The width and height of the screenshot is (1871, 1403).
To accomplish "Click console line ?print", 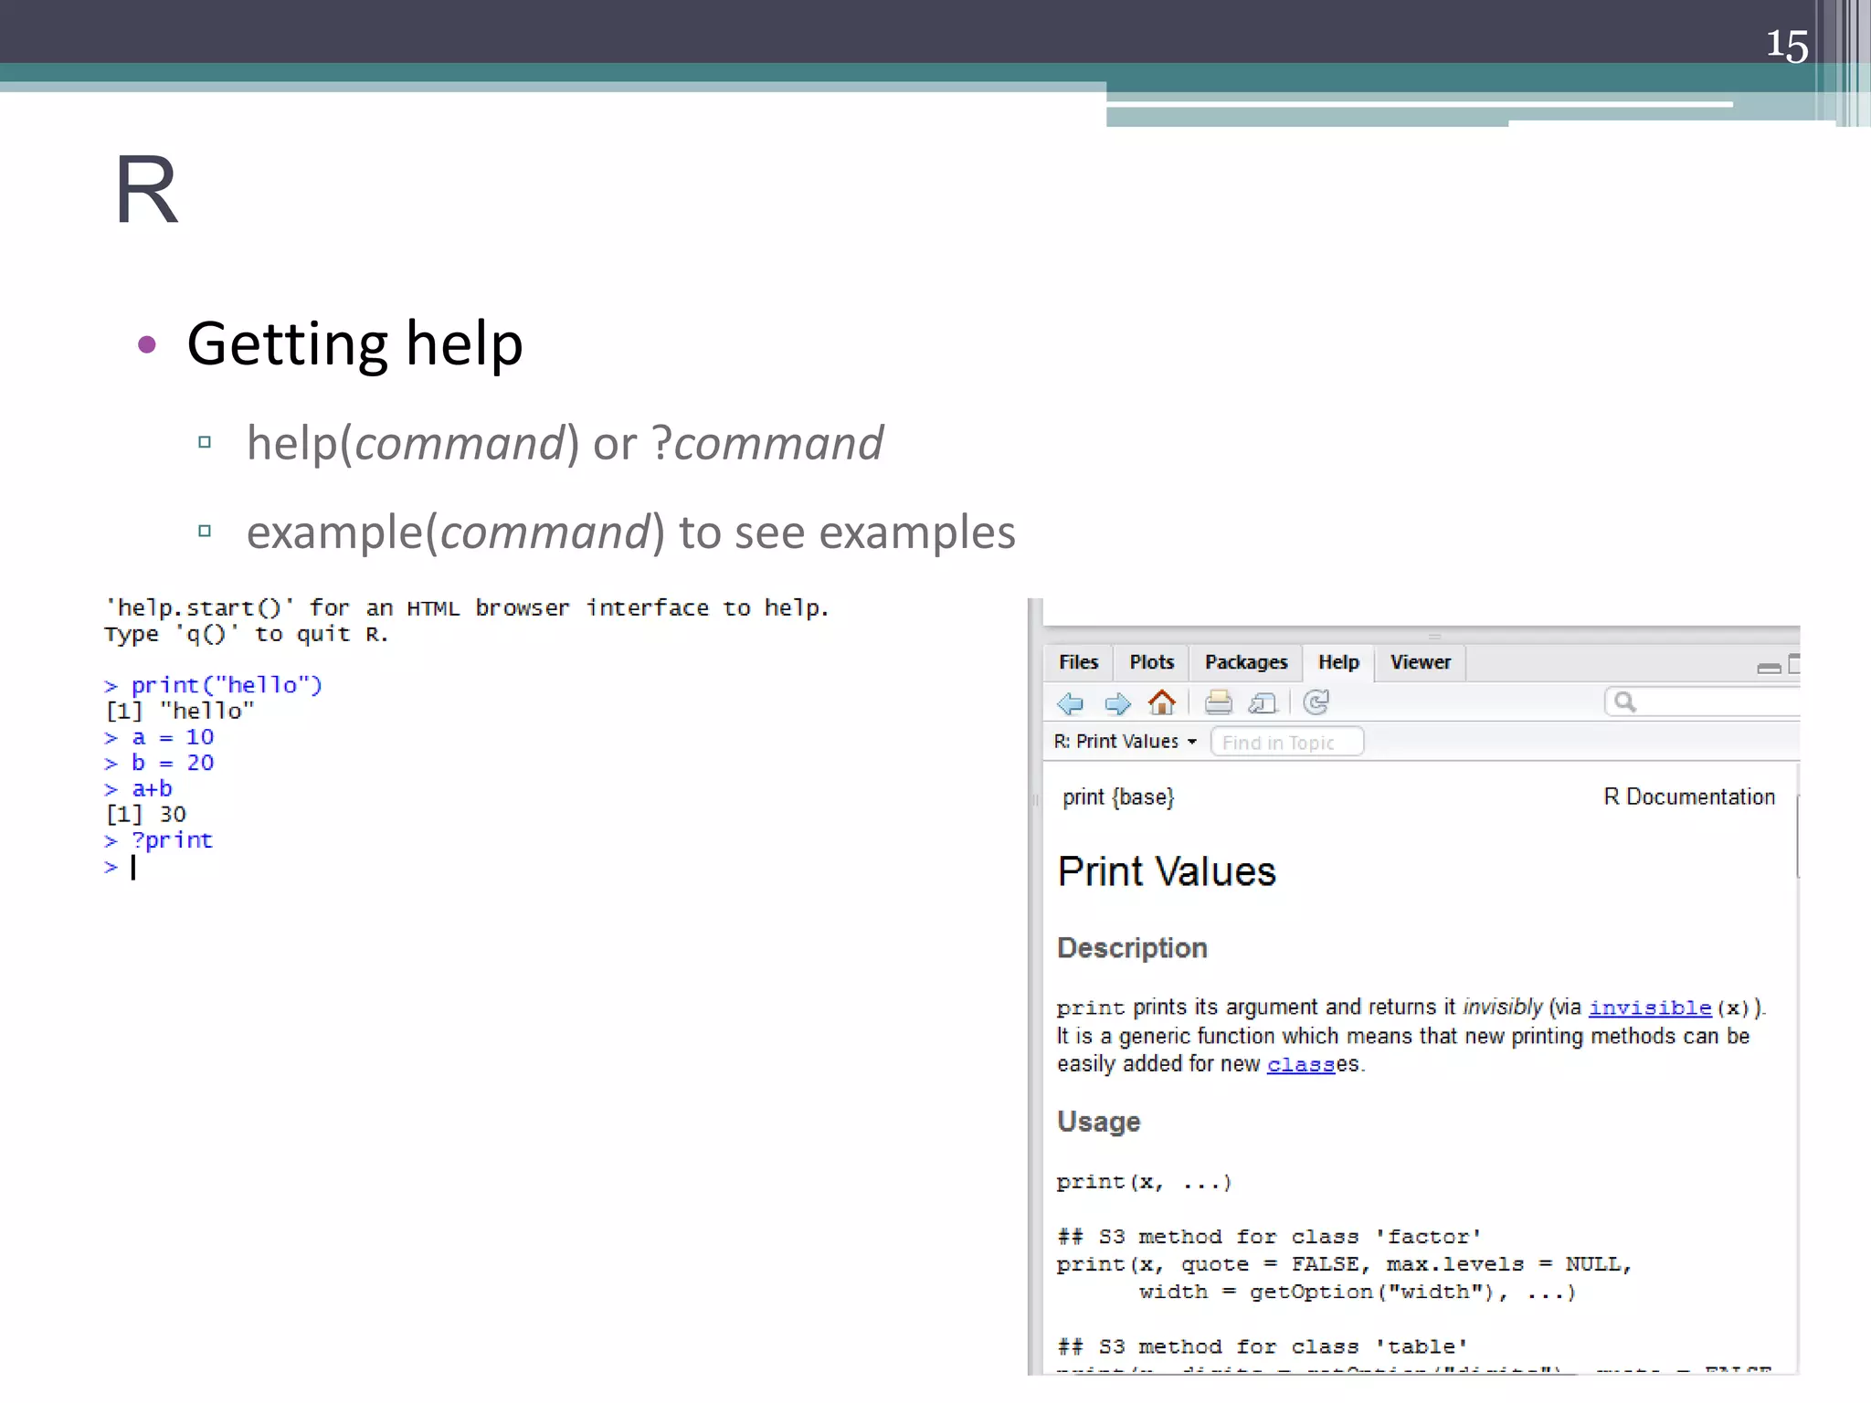I will 158,840.
